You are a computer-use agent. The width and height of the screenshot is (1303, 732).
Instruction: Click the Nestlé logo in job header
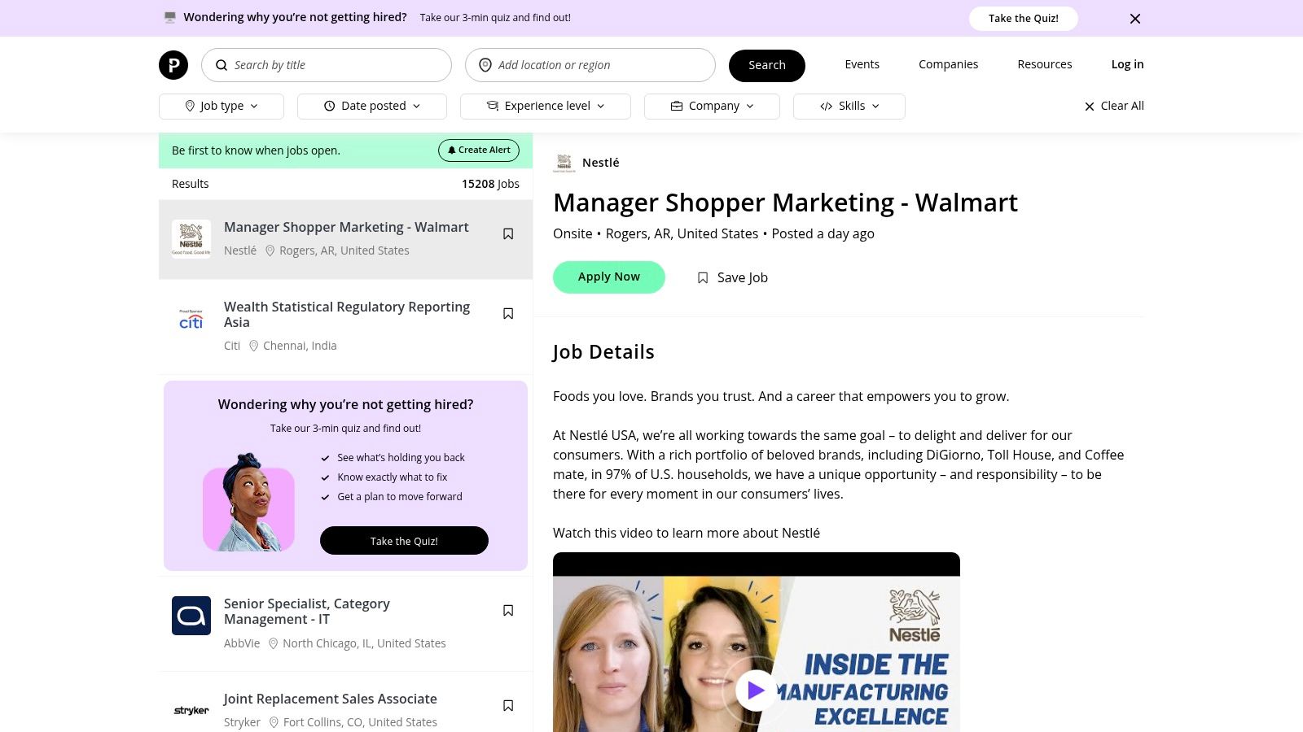pos(564,163)
